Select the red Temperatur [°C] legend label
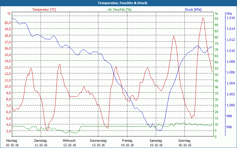Screen dimensions: 237x148 tap(44, 9)
